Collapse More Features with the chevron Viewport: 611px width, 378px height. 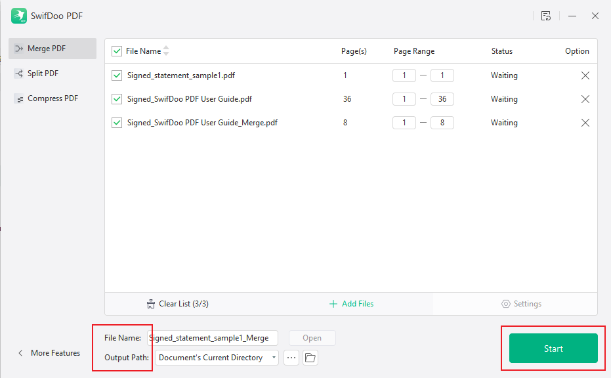(20, 352)
